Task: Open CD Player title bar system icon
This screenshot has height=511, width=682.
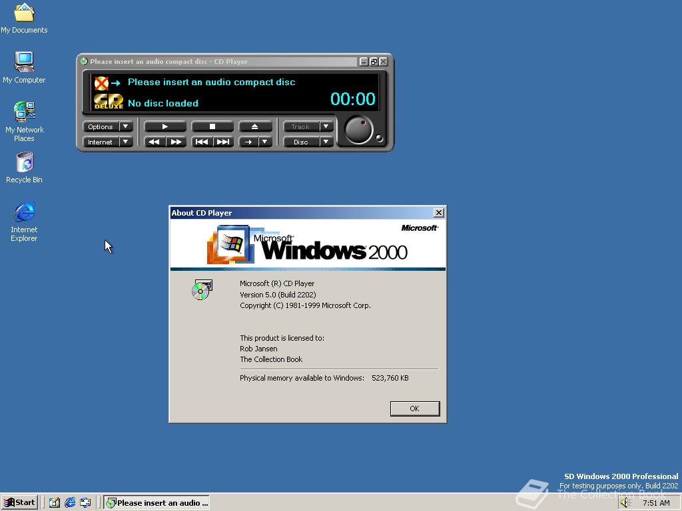Action: click(x=85, y=62)
